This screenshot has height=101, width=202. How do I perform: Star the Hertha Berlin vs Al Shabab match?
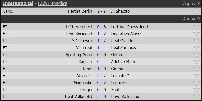coord(196,11)
